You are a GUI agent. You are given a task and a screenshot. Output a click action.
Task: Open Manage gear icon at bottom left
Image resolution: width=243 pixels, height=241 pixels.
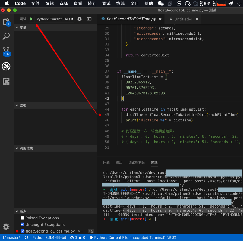pos(6,227)
